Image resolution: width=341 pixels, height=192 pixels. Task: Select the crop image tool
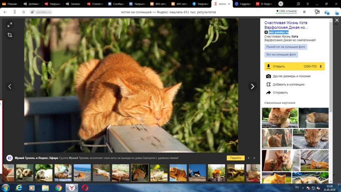(10, 35)
